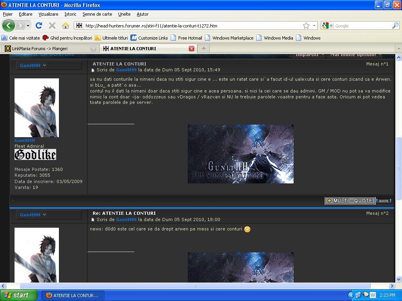Screen dimensions: 402x301
Task: Click the small QUOTE button
Action: (384, 201)
